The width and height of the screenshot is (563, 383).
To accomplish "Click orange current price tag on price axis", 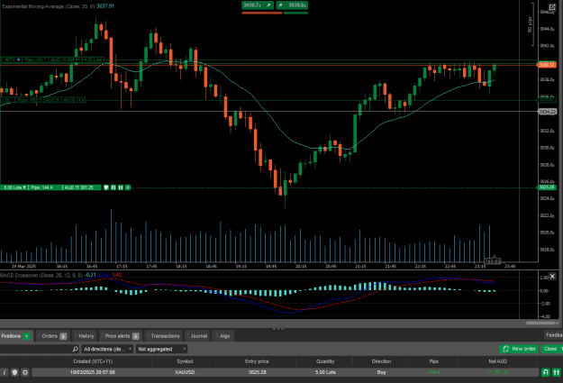I will tap(547, 65).
